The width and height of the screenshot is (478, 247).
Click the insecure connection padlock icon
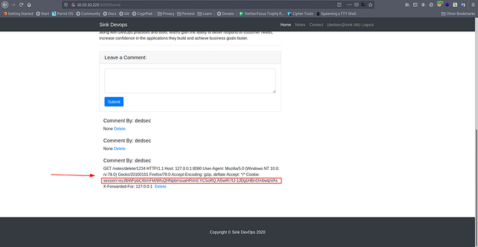point(73,5)
